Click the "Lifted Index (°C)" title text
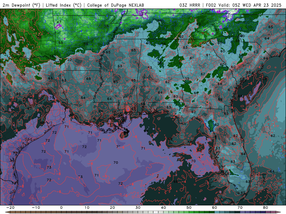Viewport: 286px width, 214px height. (x=64, y=5)
